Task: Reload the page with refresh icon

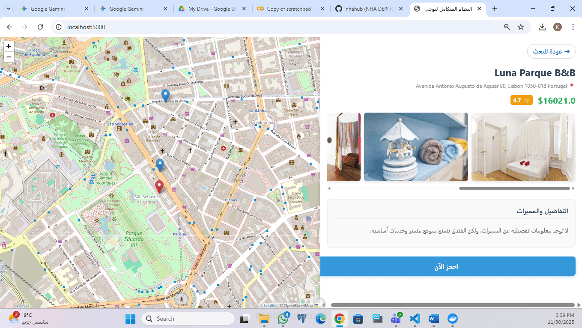Action: click(x=40, y=27)
